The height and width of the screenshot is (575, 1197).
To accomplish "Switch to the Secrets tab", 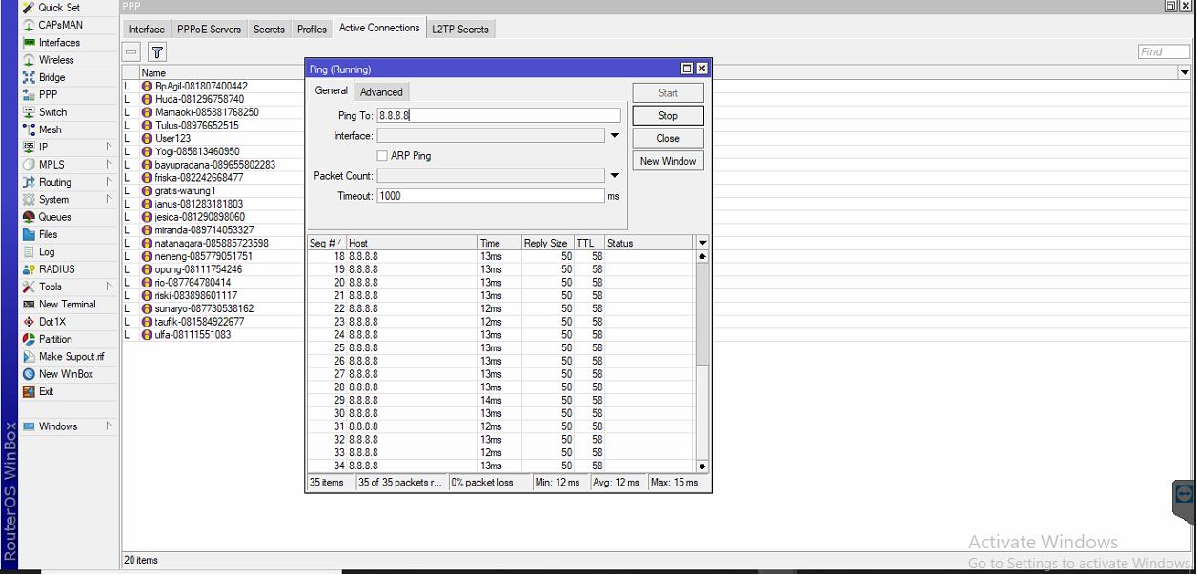I will (x=269, y=30).
